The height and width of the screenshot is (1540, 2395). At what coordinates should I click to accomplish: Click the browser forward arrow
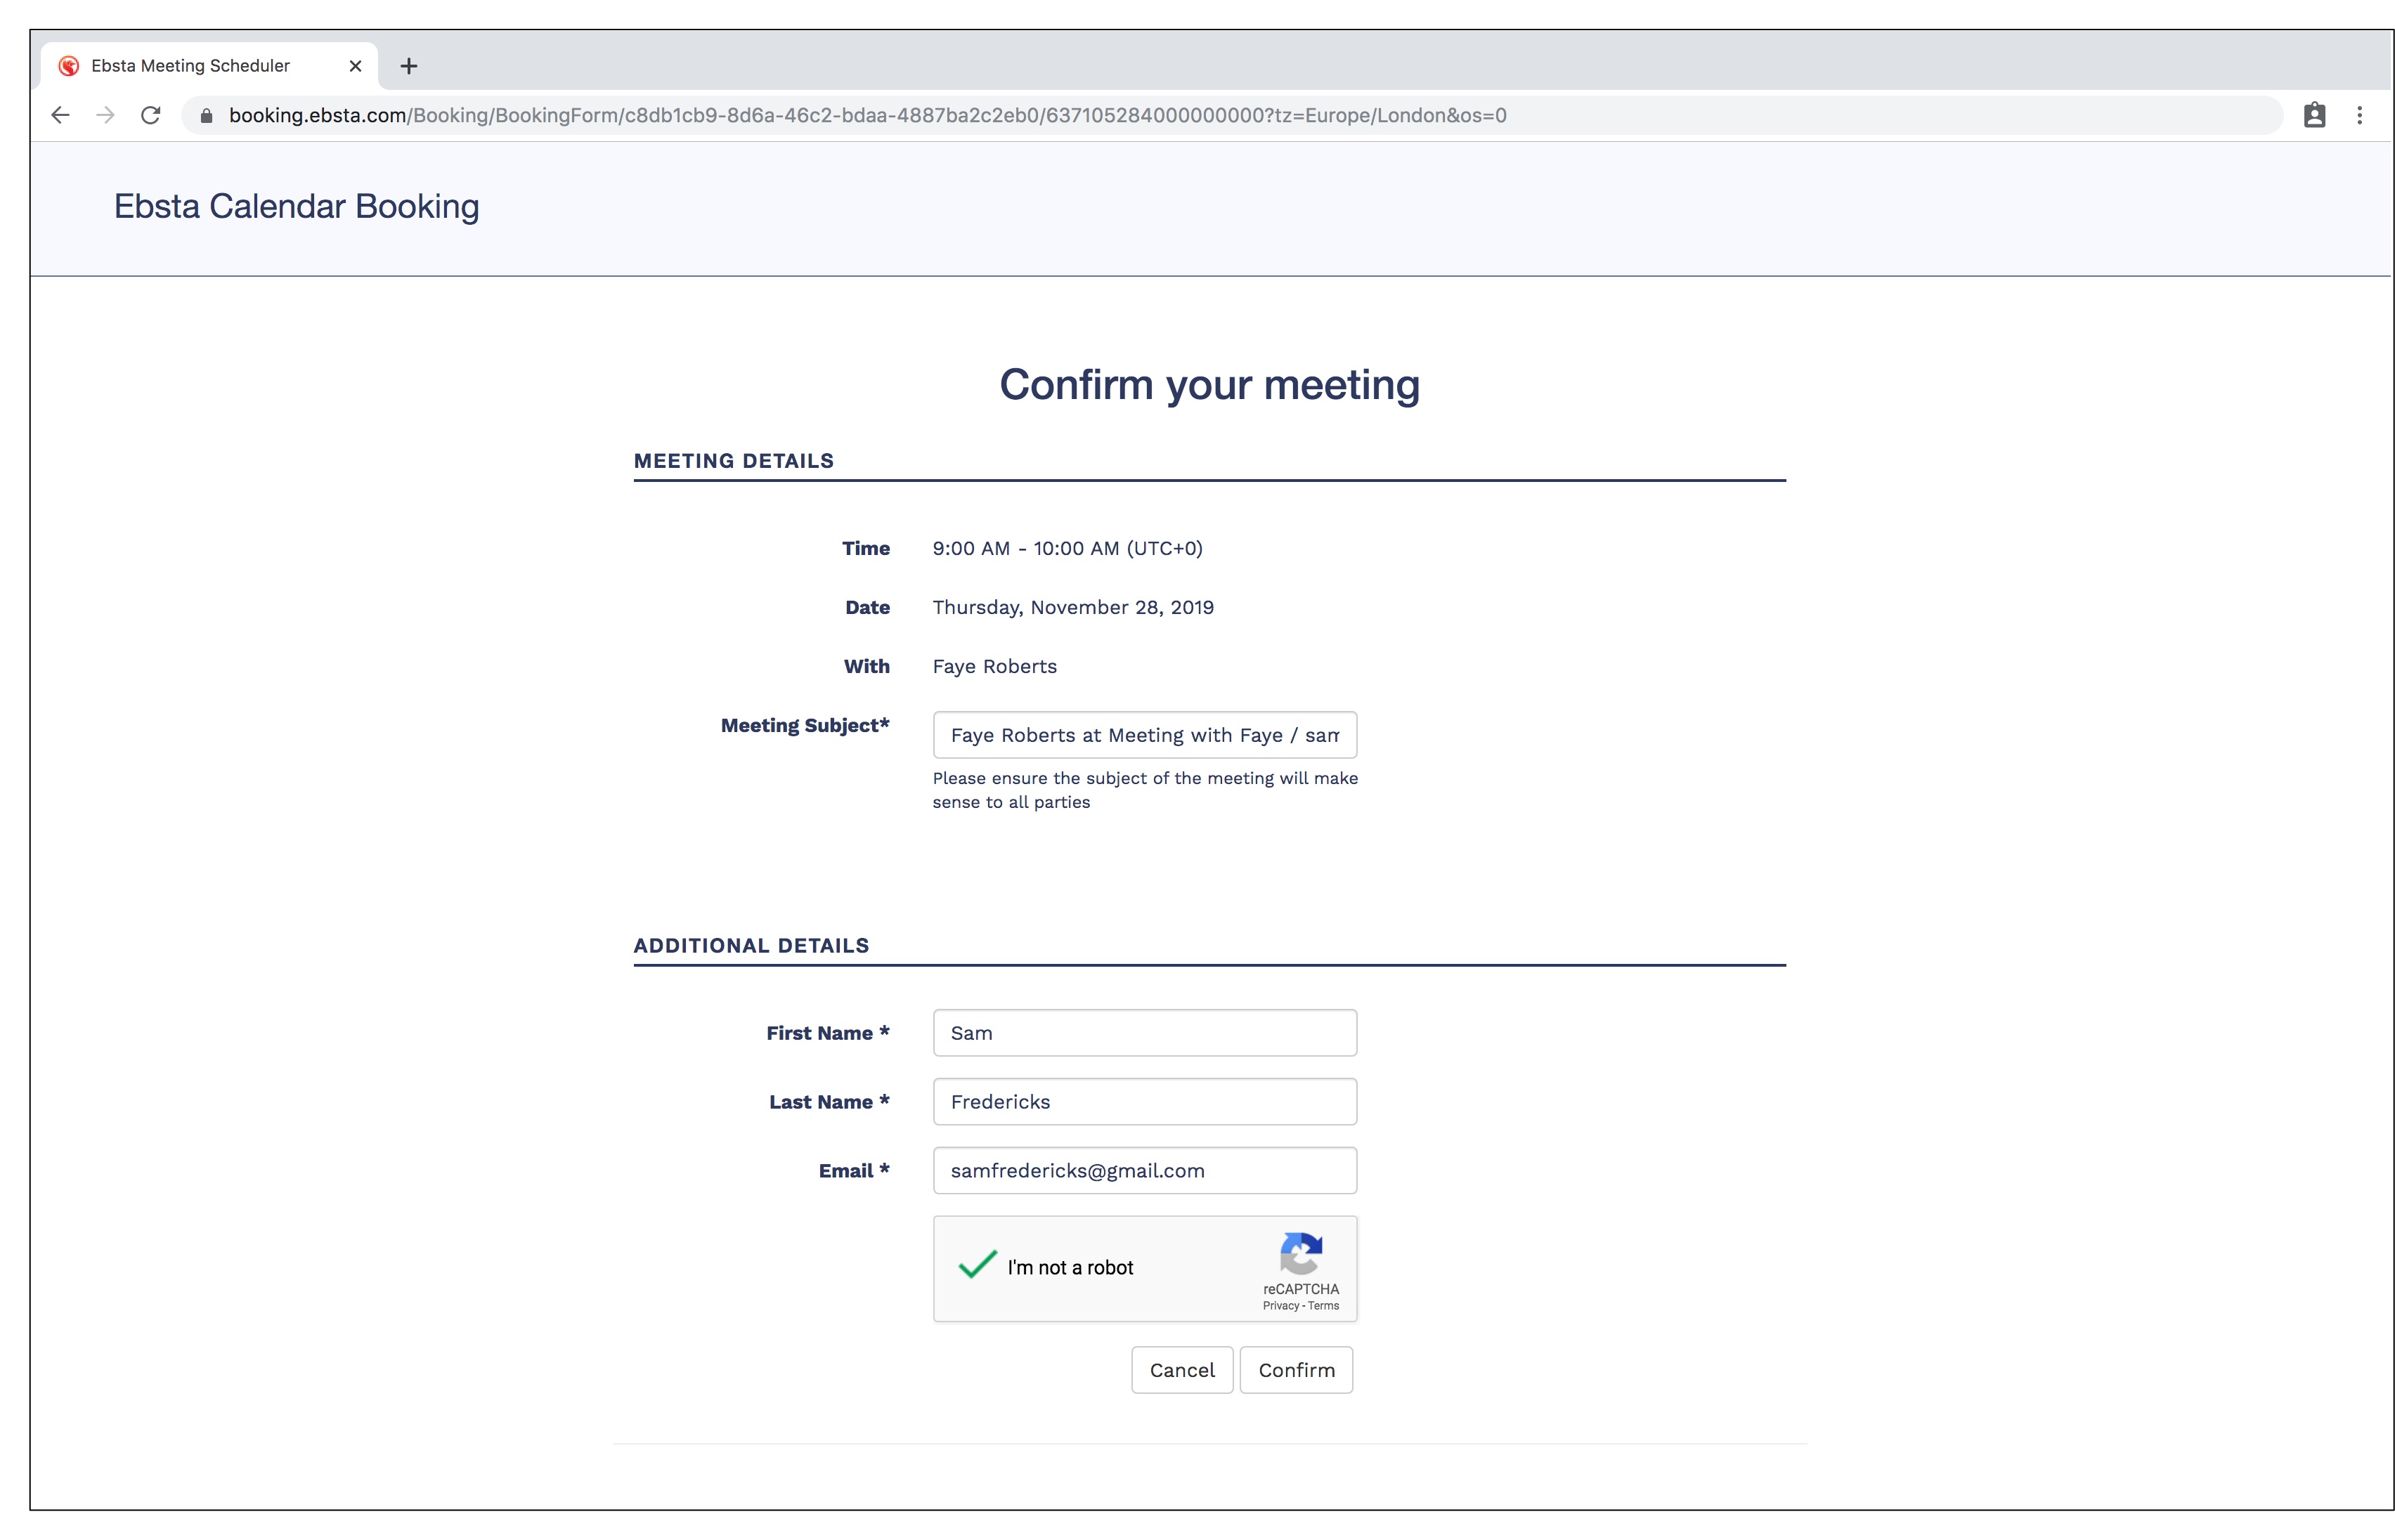[105, 115]
